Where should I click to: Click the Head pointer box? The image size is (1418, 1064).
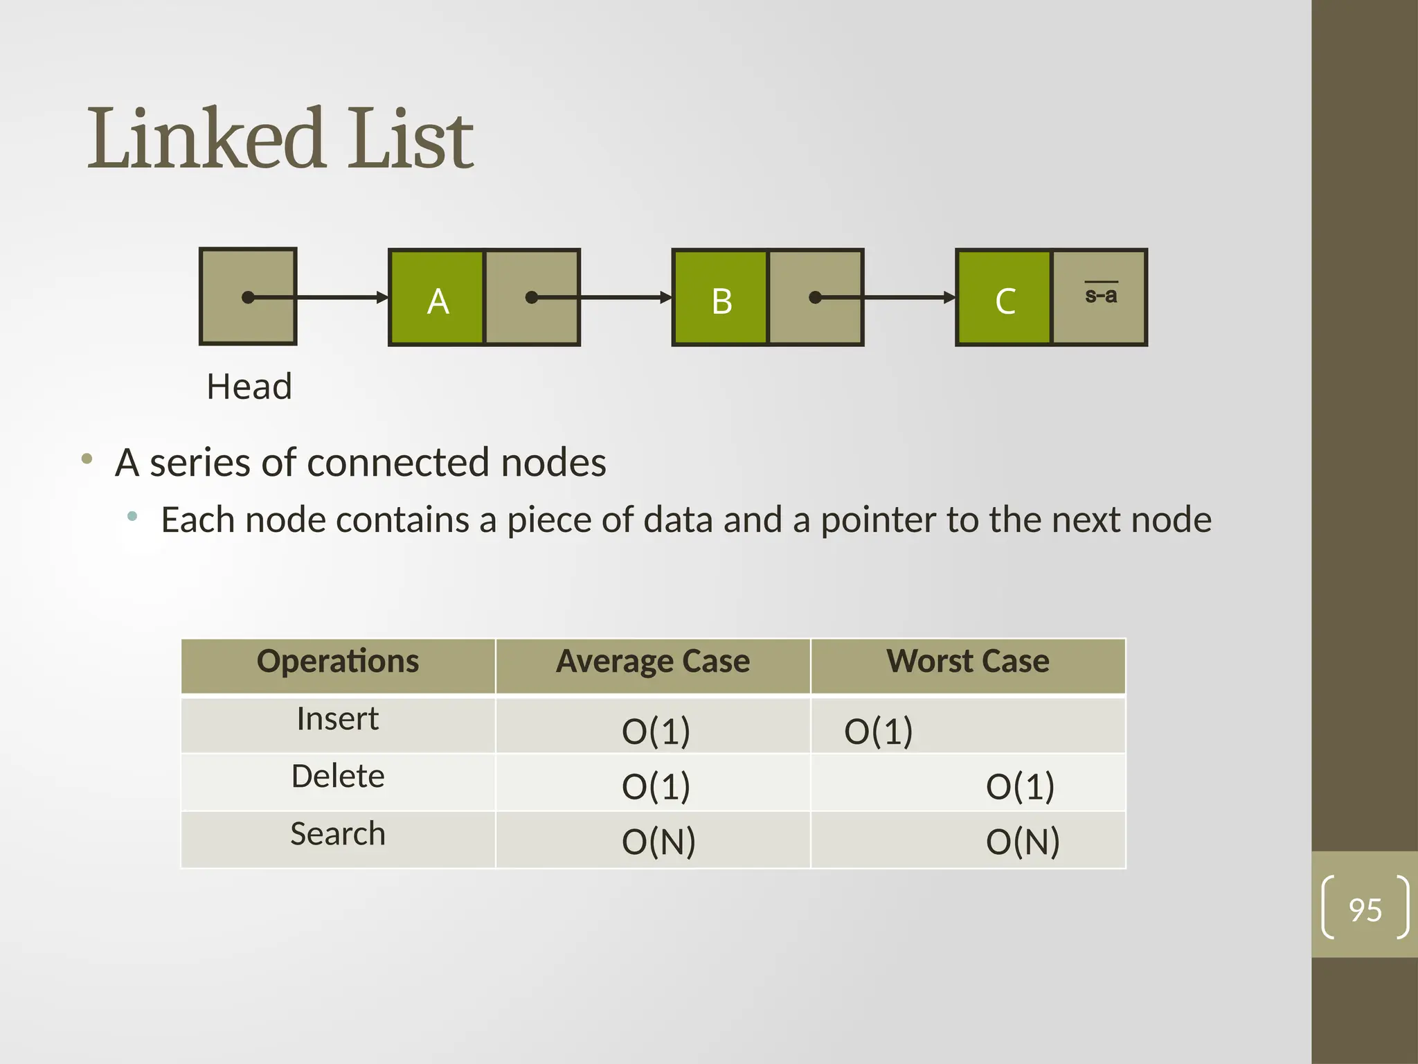[248, 296]
